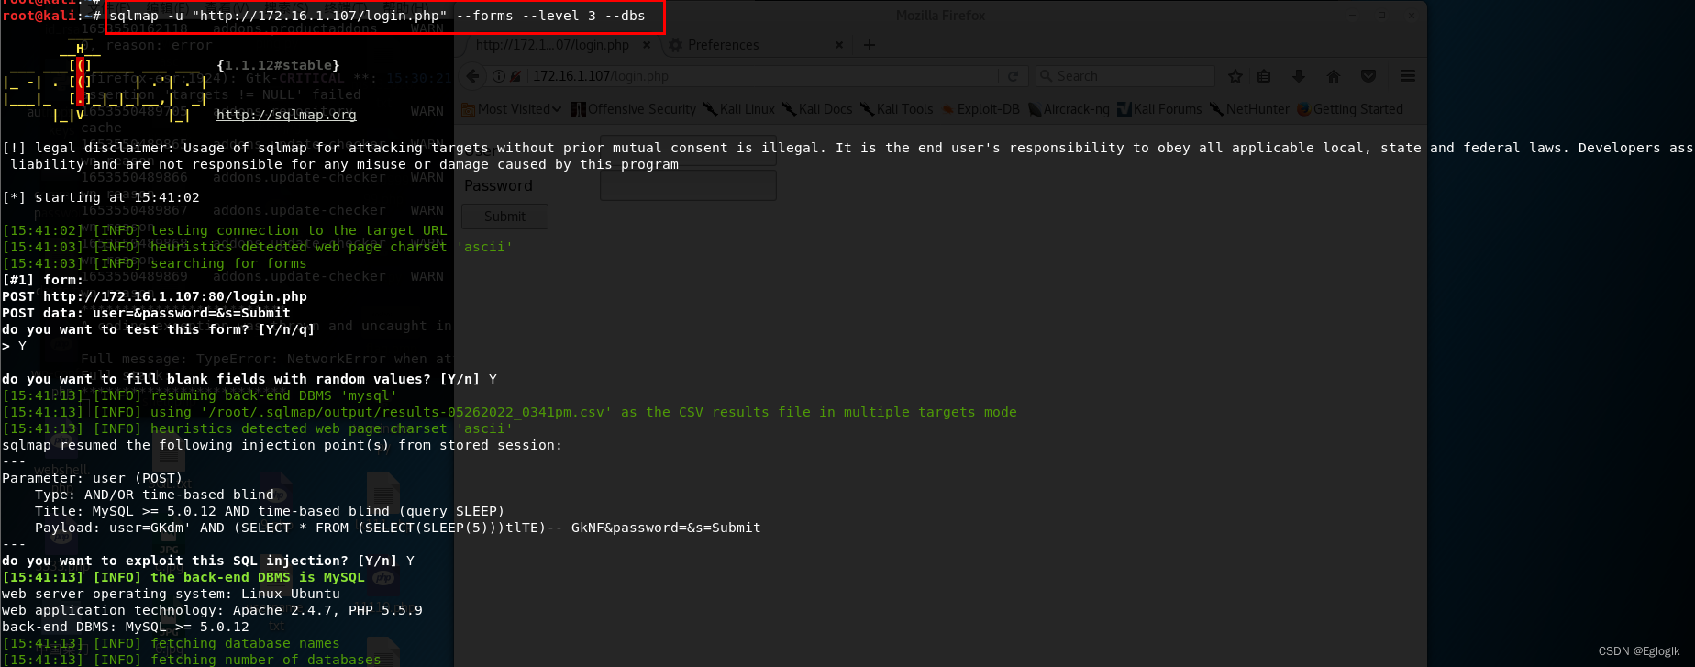Open NetHunter bookmark
Viewport: 1695px width, 667px height.
[1249, 109]
